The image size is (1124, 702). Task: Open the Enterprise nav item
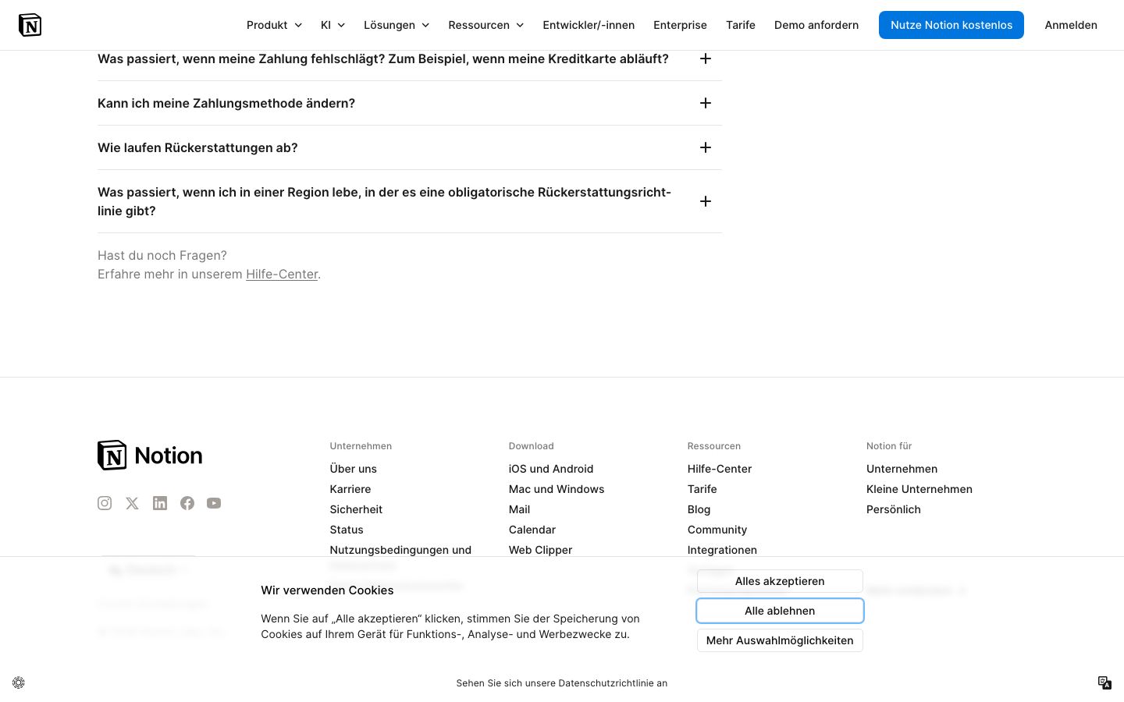(680, 25)
